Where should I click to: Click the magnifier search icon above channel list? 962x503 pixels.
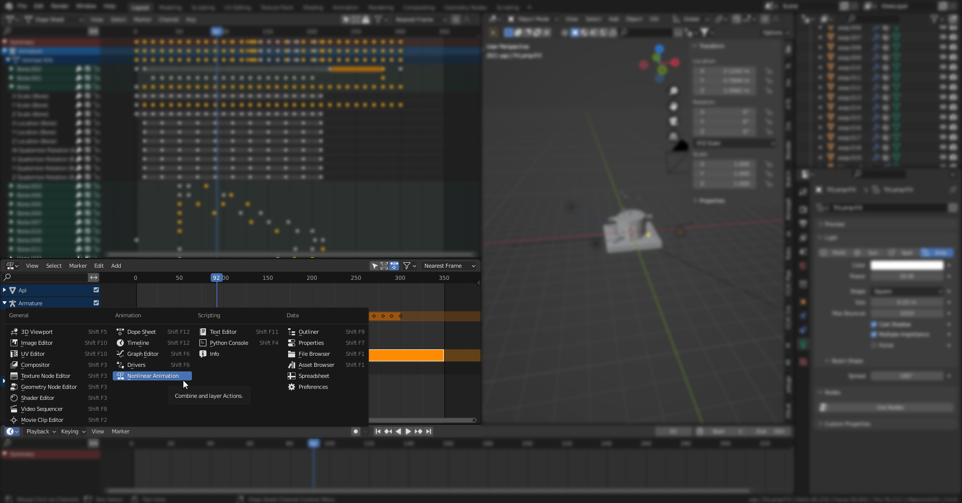pyautogui.click(x=7, y=277)
